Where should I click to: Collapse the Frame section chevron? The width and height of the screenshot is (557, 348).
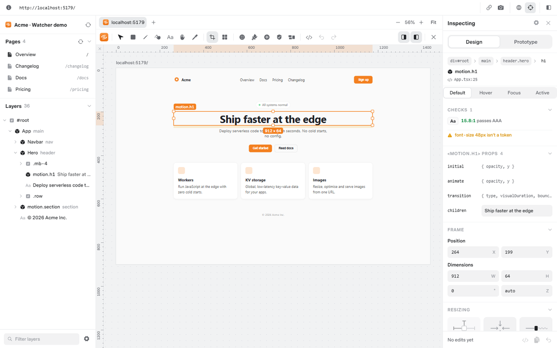(550, 230)
